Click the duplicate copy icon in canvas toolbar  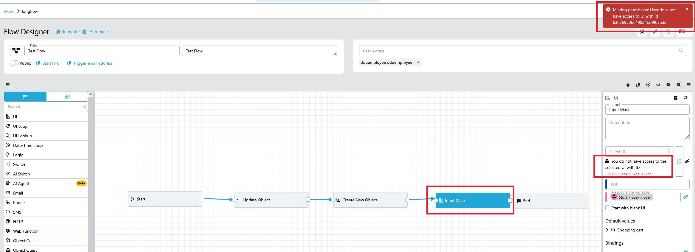(638, 85)
